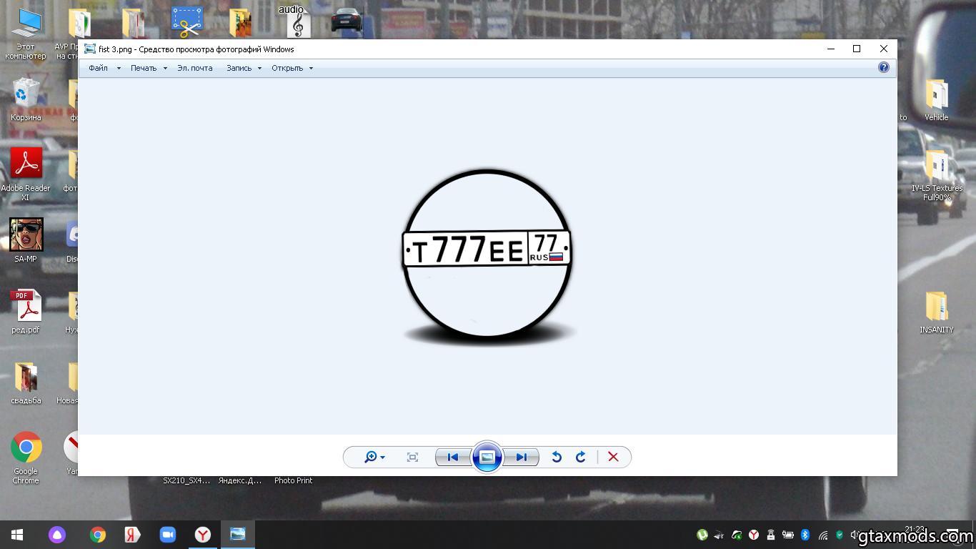Start the slideshow with center button

point(487,457)
